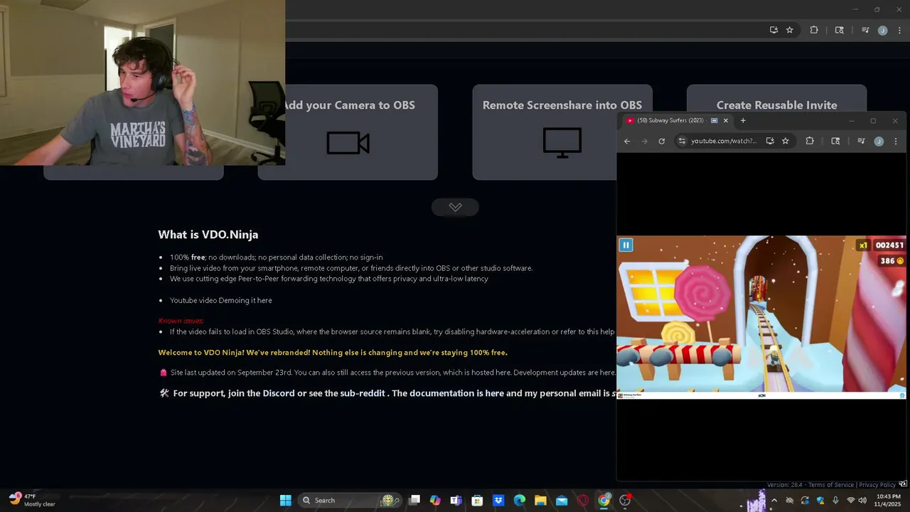Screen dimensions: 910x512
Task: Open Microsoft Edge from the taskbar
Action: point(520,501)
